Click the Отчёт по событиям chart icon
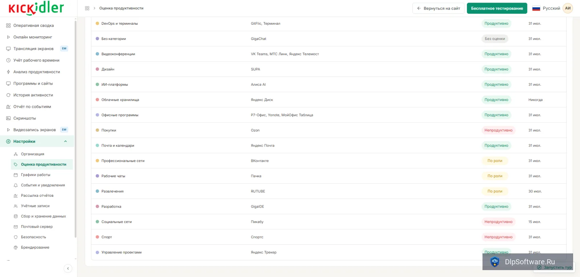This screenshot has height=277, width=580. (8, 107)
